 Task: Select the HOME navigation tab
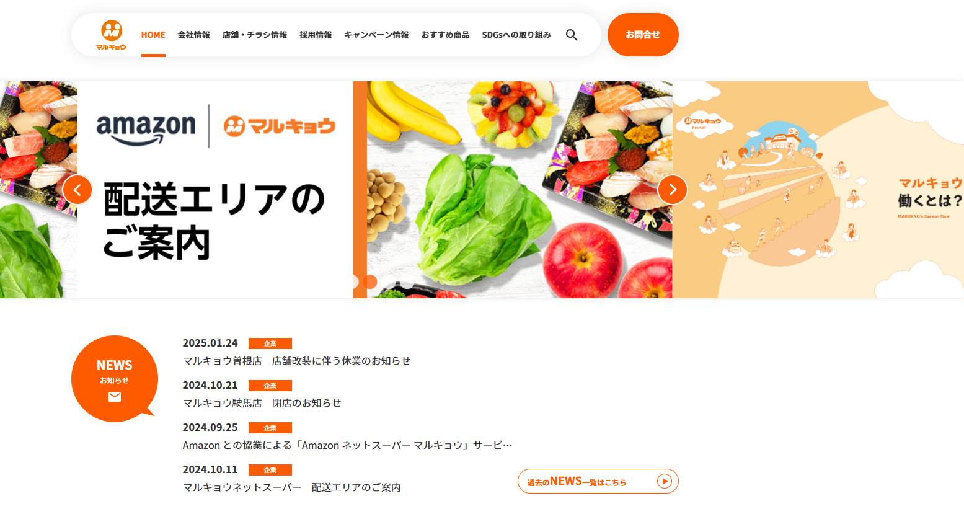click(x=153, y=35)
